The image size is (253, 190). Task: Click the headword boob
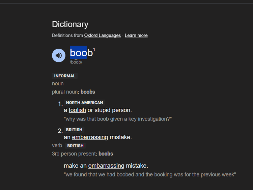tap(81, 53)
